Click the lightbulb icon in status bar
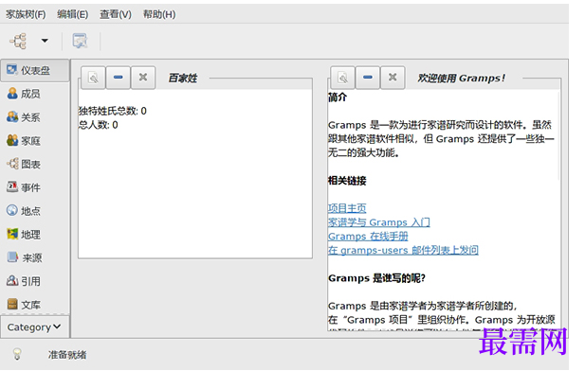Screen dimensions: 585x371 point(17,354)
